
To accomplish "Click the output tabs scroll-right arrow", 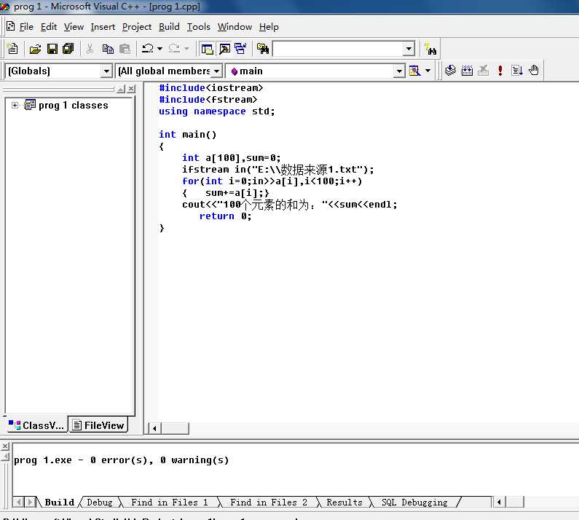I will [31, 502].
